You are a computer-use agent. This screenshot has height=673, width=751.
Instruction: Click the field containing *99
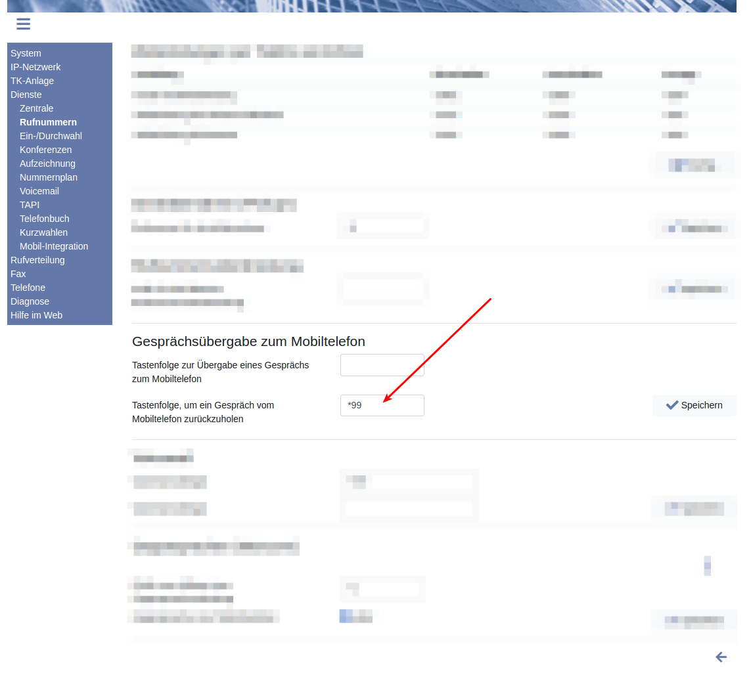(x=382, y=405)
